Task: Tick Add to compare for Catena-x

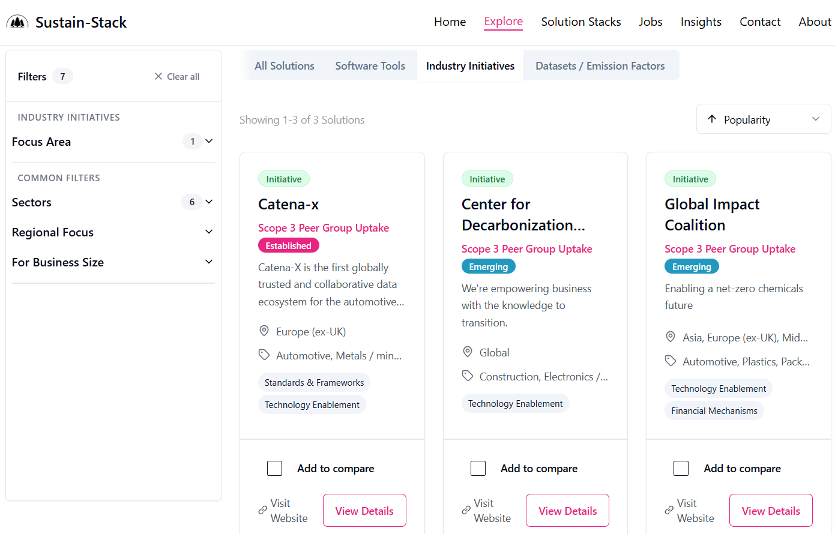Action: click(x=274, y=468)
